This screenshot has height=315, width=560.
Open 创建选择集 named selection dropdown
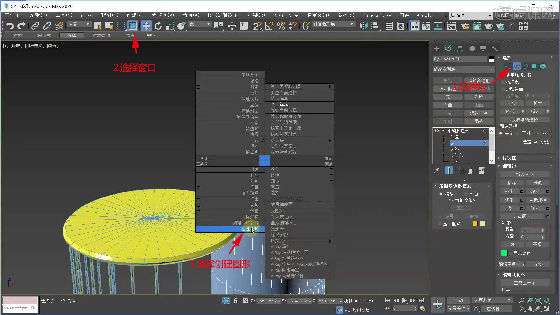pyautogui.click(x=333, y=24)
